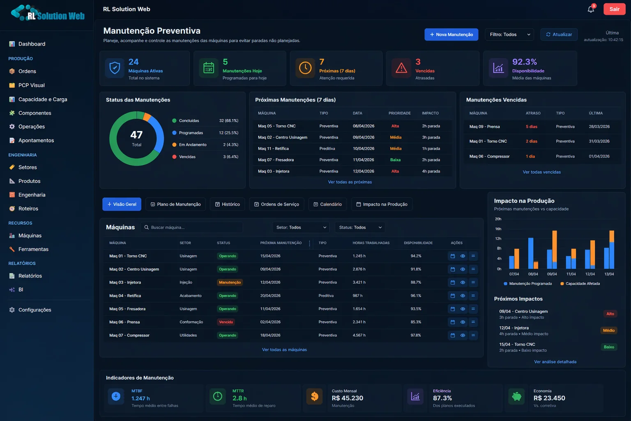
Task: Open menu icon for Maq 03 - Injetora row
Action: (x=473, y=282)
